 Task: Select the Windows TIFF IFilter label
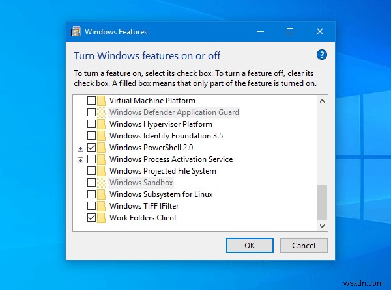pos(144,206)
